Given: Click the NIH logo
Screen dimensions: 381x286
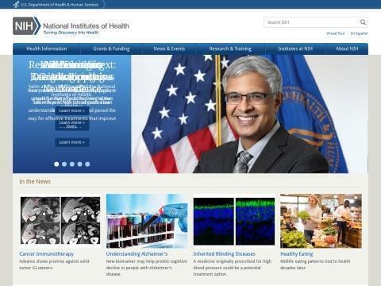Looking at the screenshot, I should [26, 26].
